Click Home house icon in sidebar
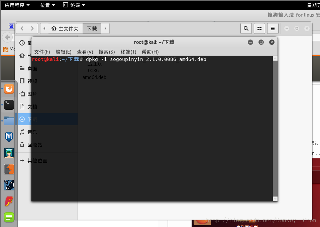320x227 pixels. [22, 55]
